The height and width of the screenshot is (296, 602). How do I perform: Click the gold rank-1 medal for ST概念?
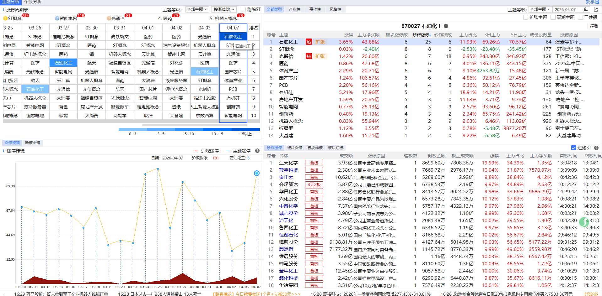click(5, 18)
